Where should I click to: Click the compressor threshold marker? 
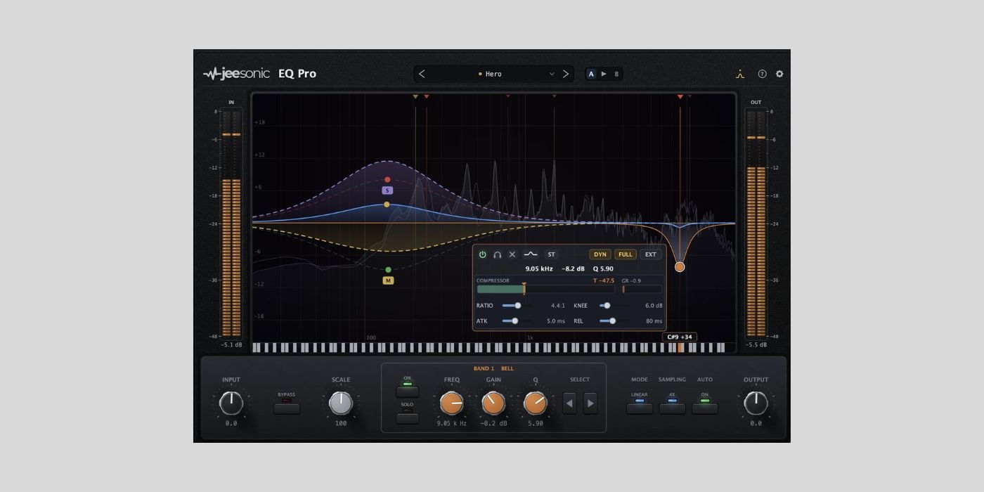tap(524, 288)
